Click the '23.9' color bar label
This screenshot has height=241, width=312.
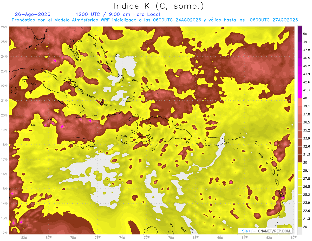(306, 203)
